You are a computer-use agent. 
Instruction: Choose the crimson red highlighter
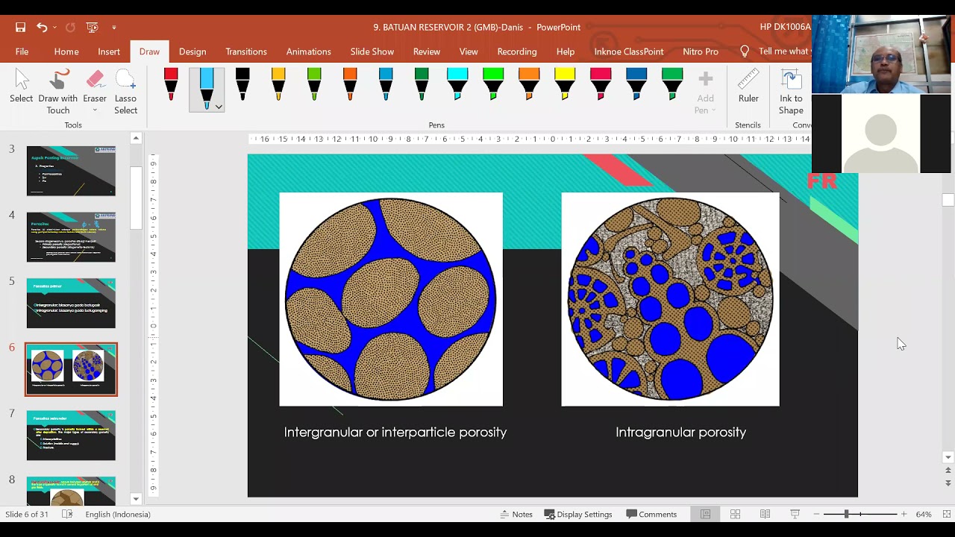tap(601, 84)
